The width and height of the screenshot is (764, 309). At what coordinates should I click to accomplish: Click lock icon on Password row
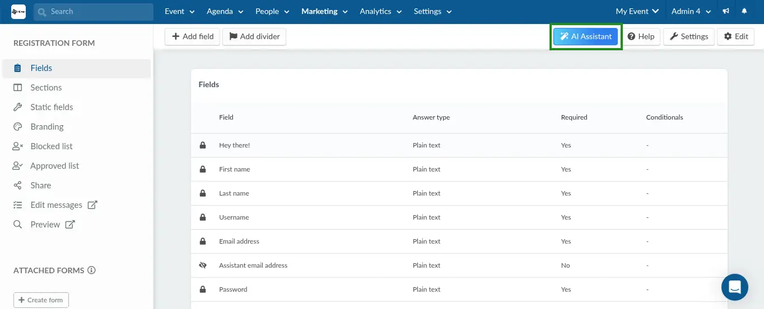[203, 289]
